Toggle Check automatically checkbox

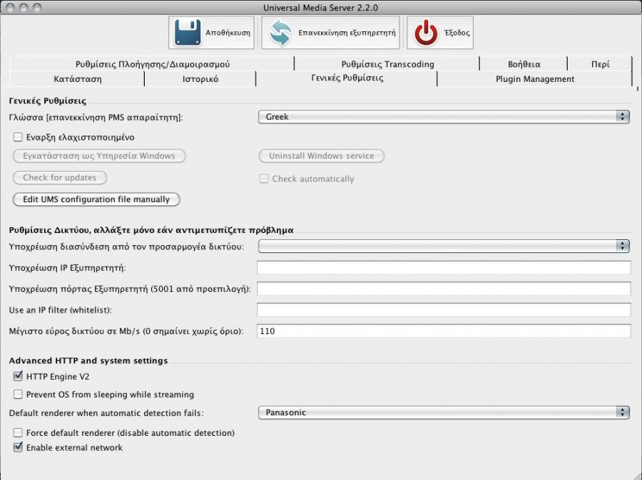[x=264, y=179]
